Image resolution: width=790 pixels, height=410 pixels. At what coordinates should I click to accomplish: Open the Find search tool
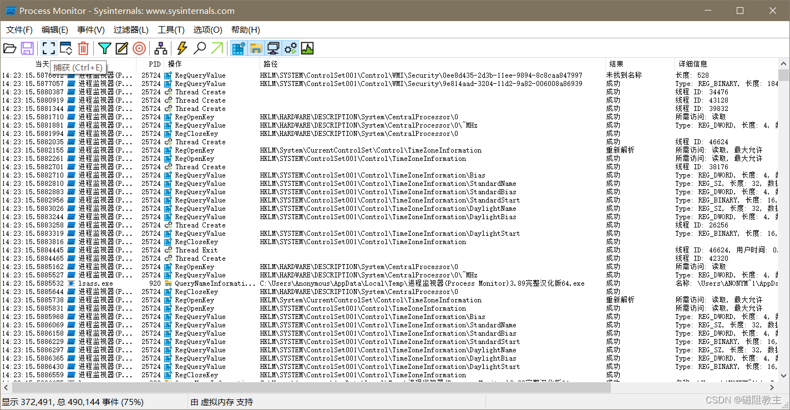click(200, 48)
